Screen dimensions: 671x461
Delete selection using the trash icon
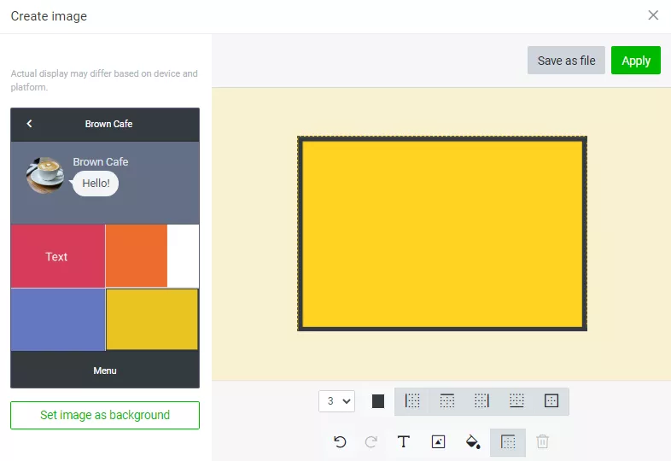coord(543,441)
